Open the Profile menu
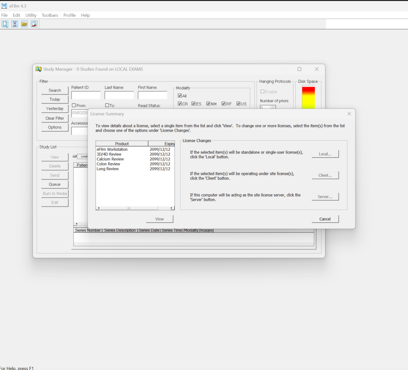This screenshot has width=408, height=370. pos(69,15)
